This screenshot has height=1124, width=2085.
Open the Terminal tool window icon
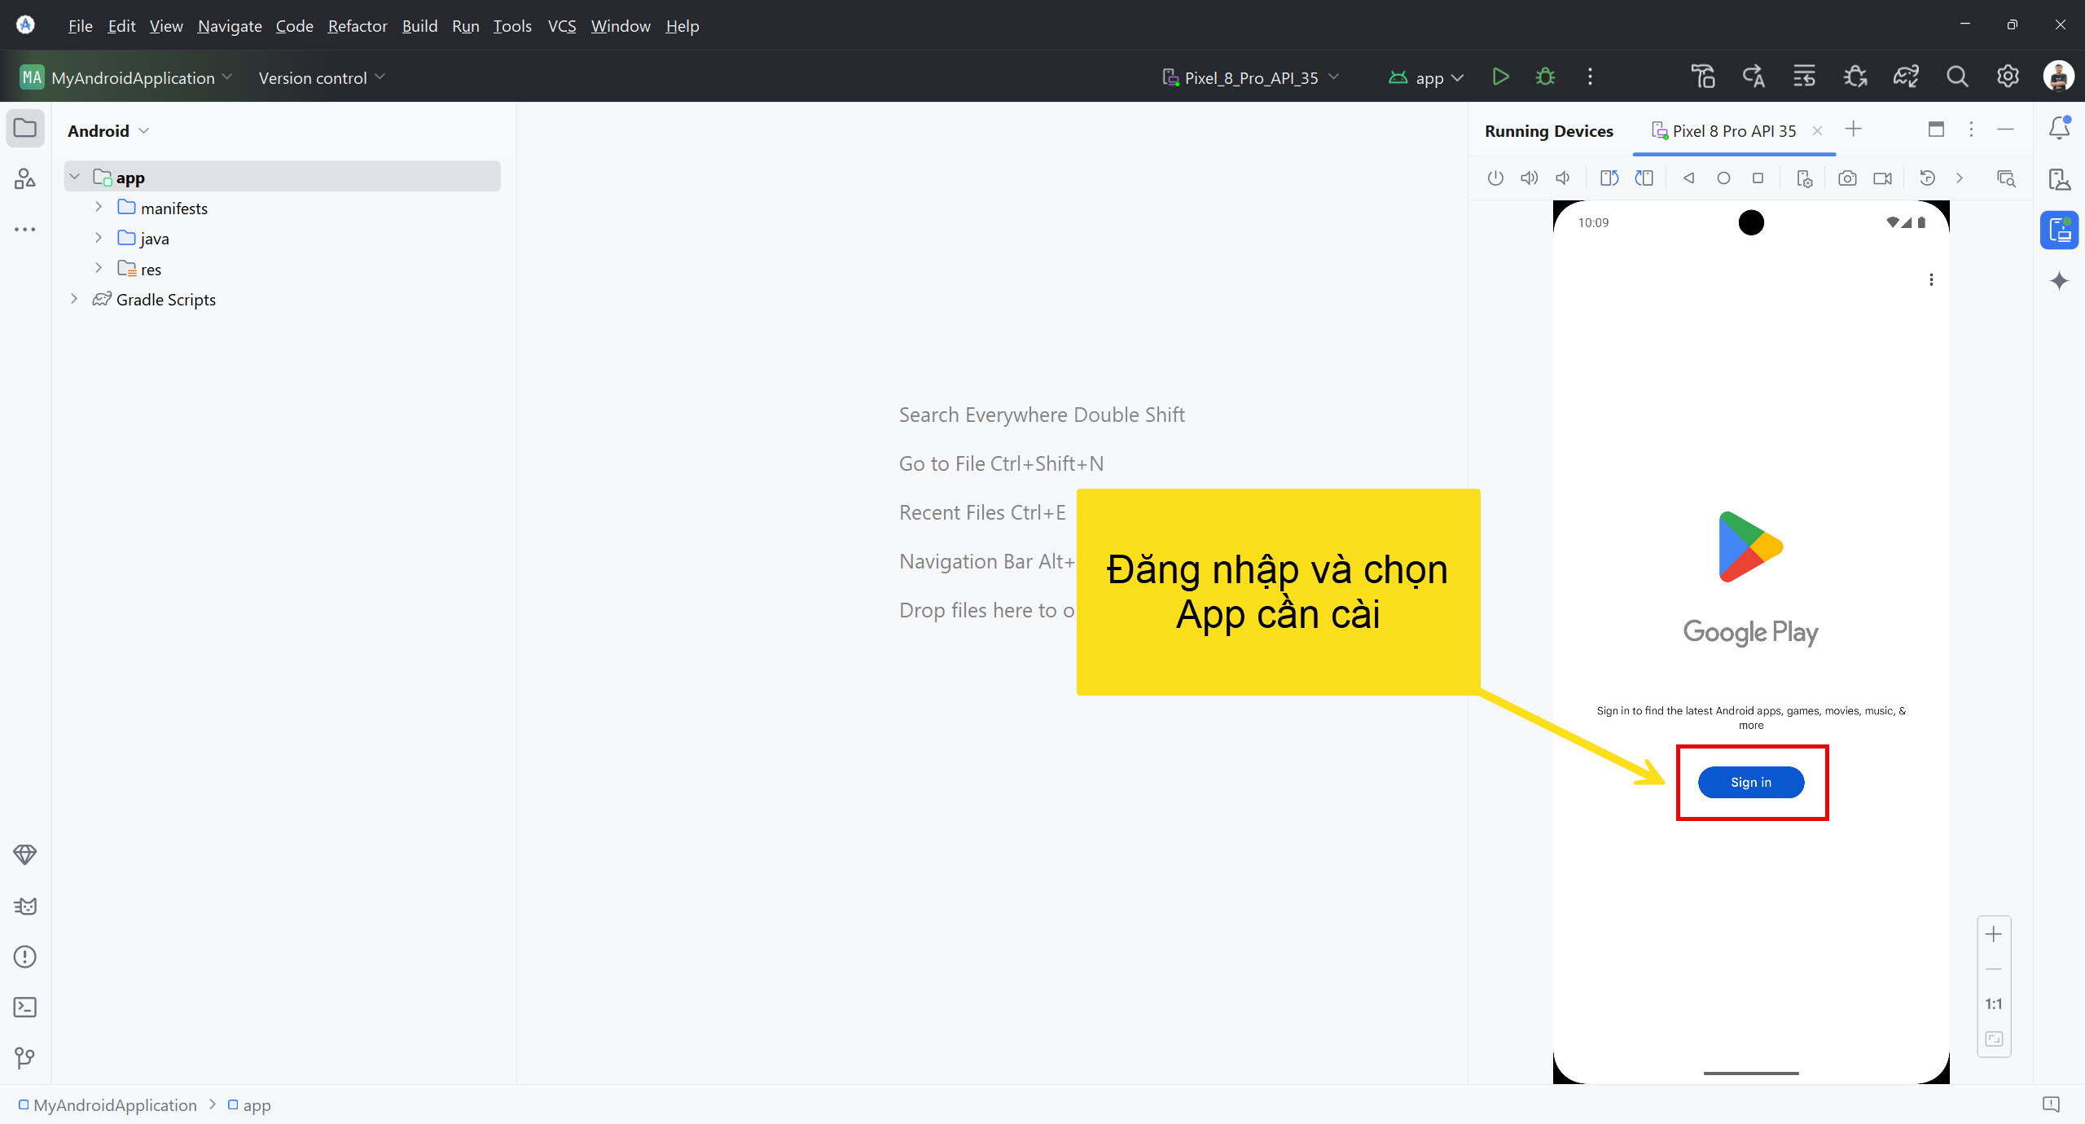[x=25, y=1008]
